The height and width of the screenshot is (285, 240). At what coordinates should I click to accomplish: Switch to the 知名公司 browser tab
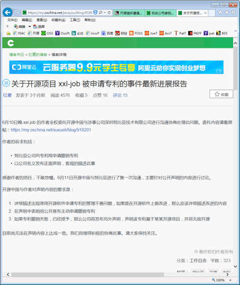(161, 13)
